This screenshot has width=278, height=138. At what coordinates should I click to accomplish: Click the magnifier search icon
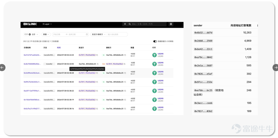[129, 24]
